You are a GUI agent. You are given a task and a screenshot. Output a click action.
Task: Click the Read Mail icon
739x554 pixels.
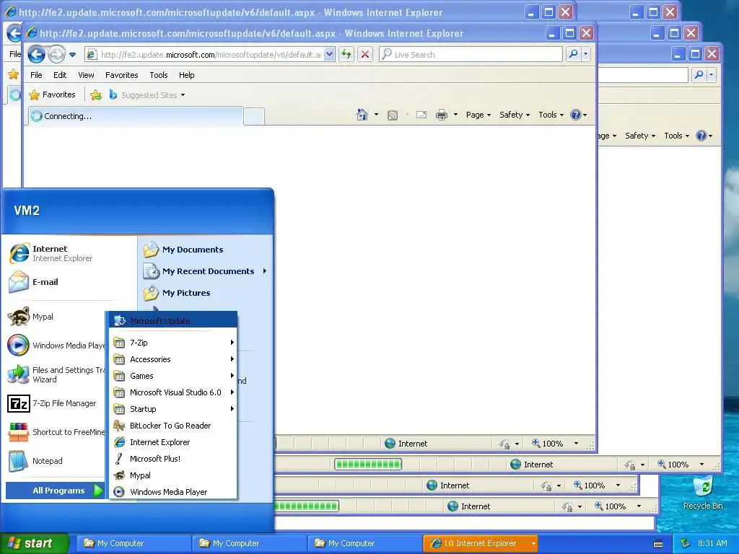coord(421,115)
